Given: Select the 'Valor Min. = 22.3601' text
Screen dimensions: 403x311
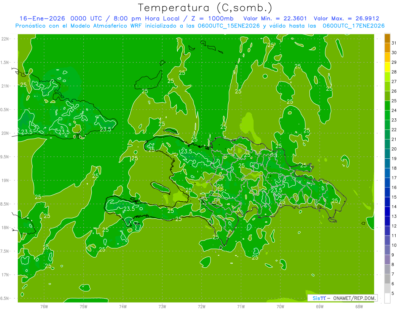Looking at the screenshot, I should (x=275, y=18).
